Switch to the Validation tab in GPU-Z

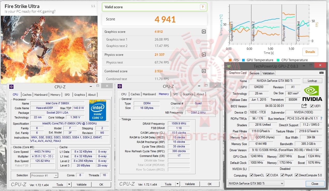(268, 73)
